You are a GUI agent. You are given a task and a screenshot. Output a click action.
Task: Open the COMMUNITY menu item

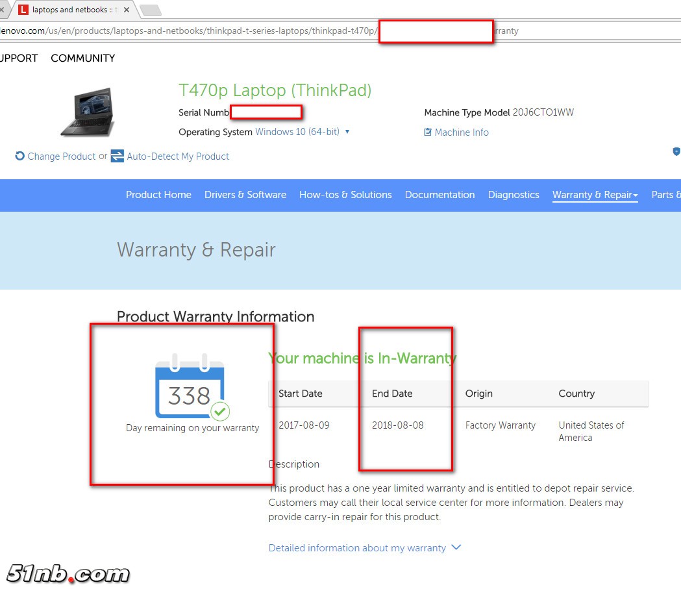click(x=83, y=58)
